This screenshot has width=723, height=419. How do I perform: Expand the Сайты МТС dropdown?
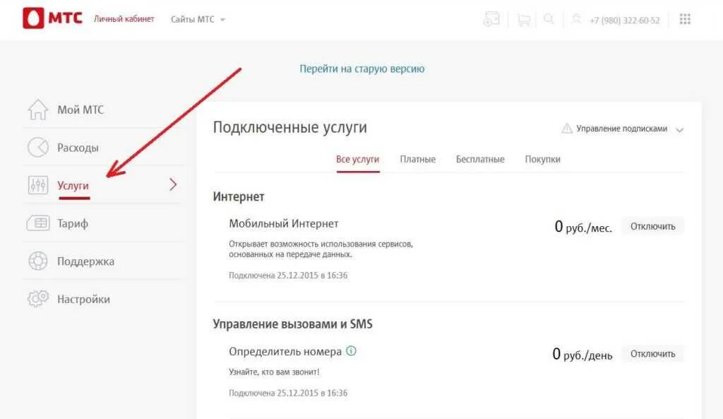click(198, 19)
